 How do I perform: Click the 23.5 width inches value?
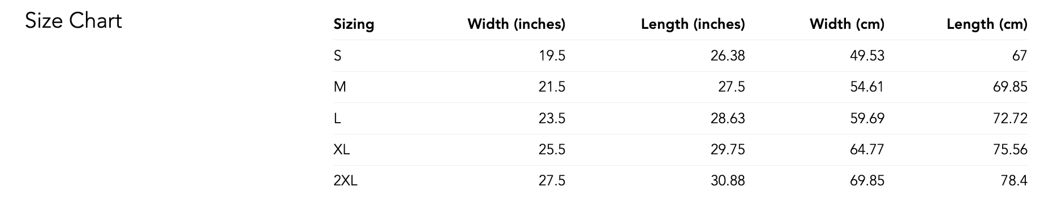pyautogui.click(x=552, y=118)
